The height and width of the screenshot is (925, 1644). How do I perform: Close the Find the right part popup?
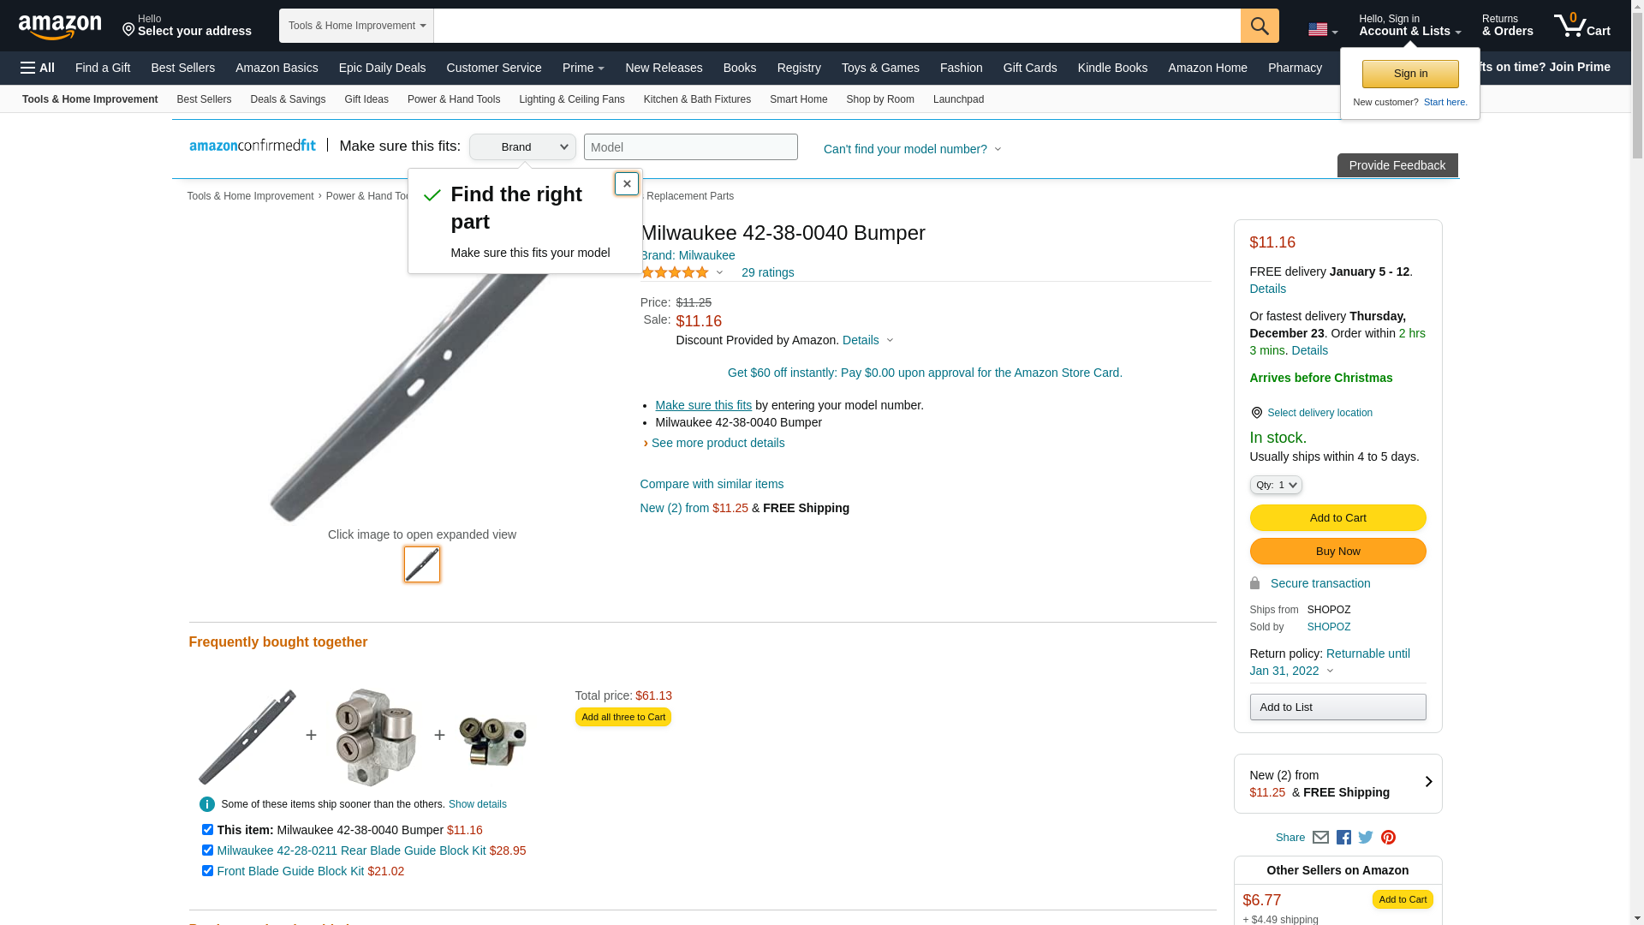coord(627,183)
